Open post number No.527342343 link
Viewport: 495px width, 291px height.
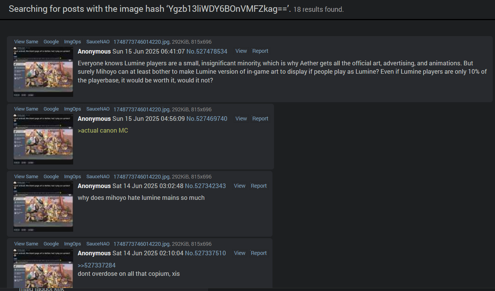(x=205, y=186)
